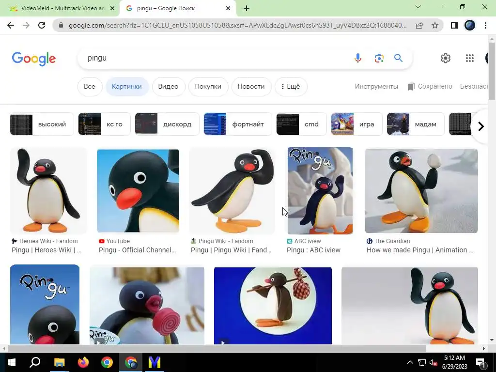The width and height of the screenshot is (496, 372).
Task: Click the vertical page scrollbar thumb
Action: pyautogui.click(x=492, y=72)
